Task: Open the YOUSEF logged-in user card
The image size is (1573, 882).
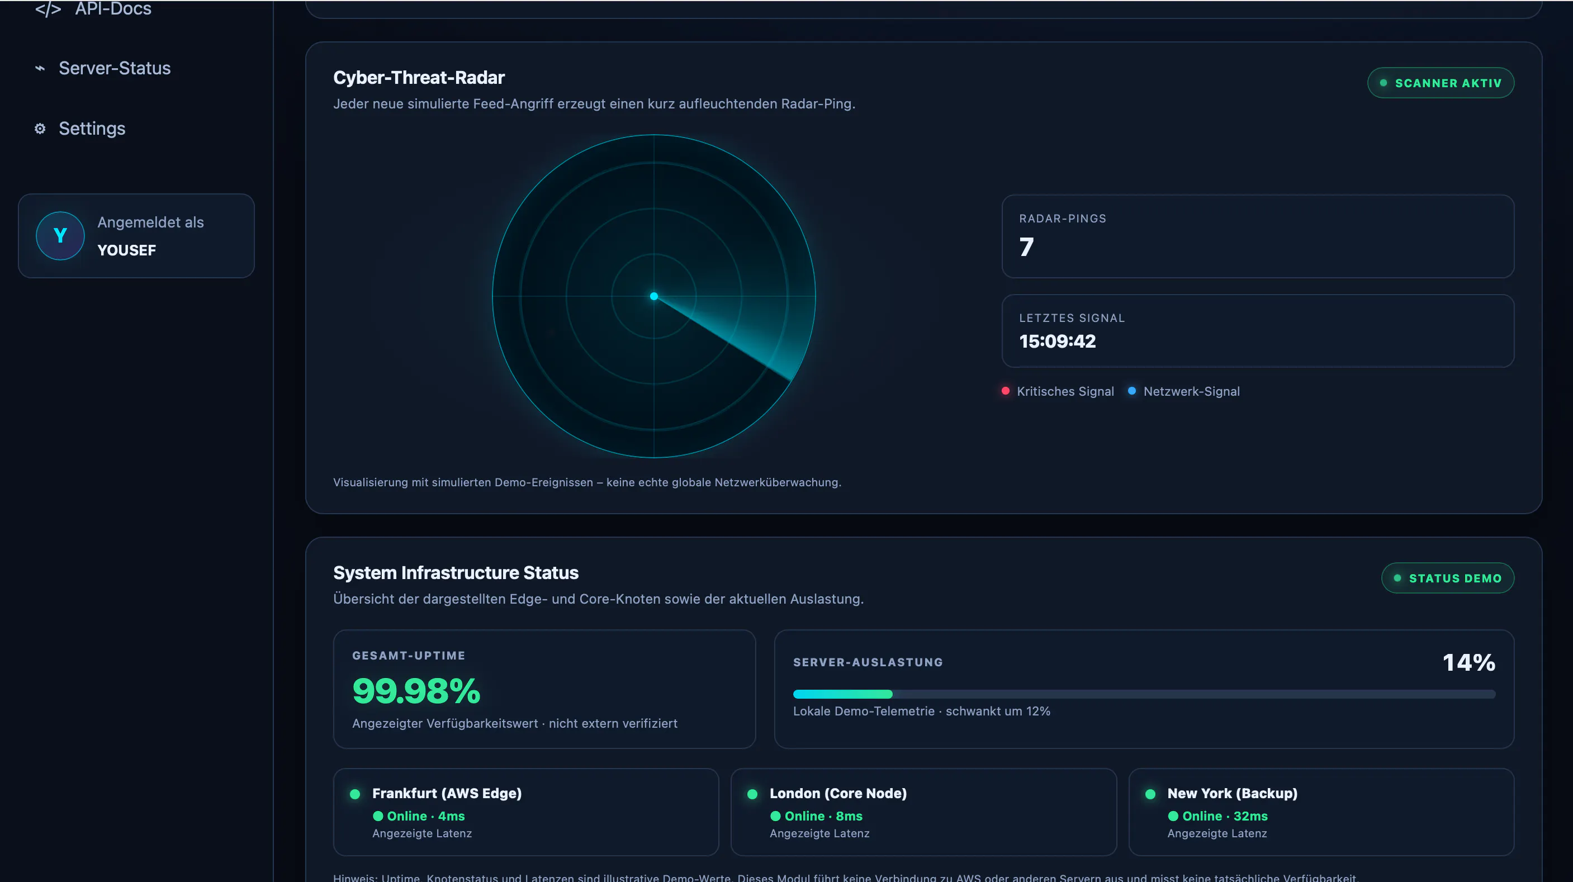Action: [x=136, y=236]
